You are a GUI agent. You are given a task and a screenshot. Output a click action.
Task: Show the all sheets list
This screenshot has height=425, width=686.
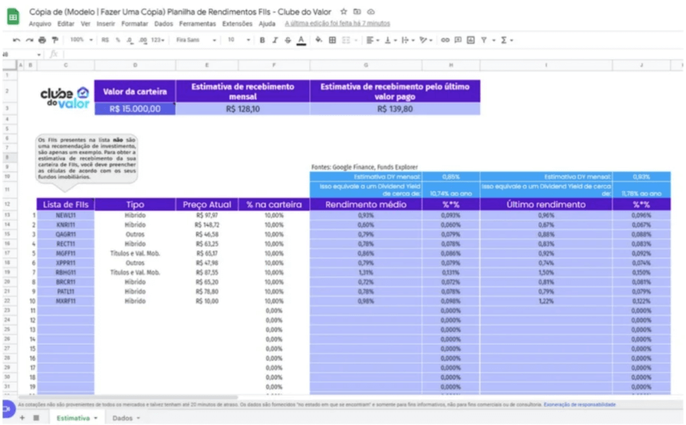click(36, 418)
